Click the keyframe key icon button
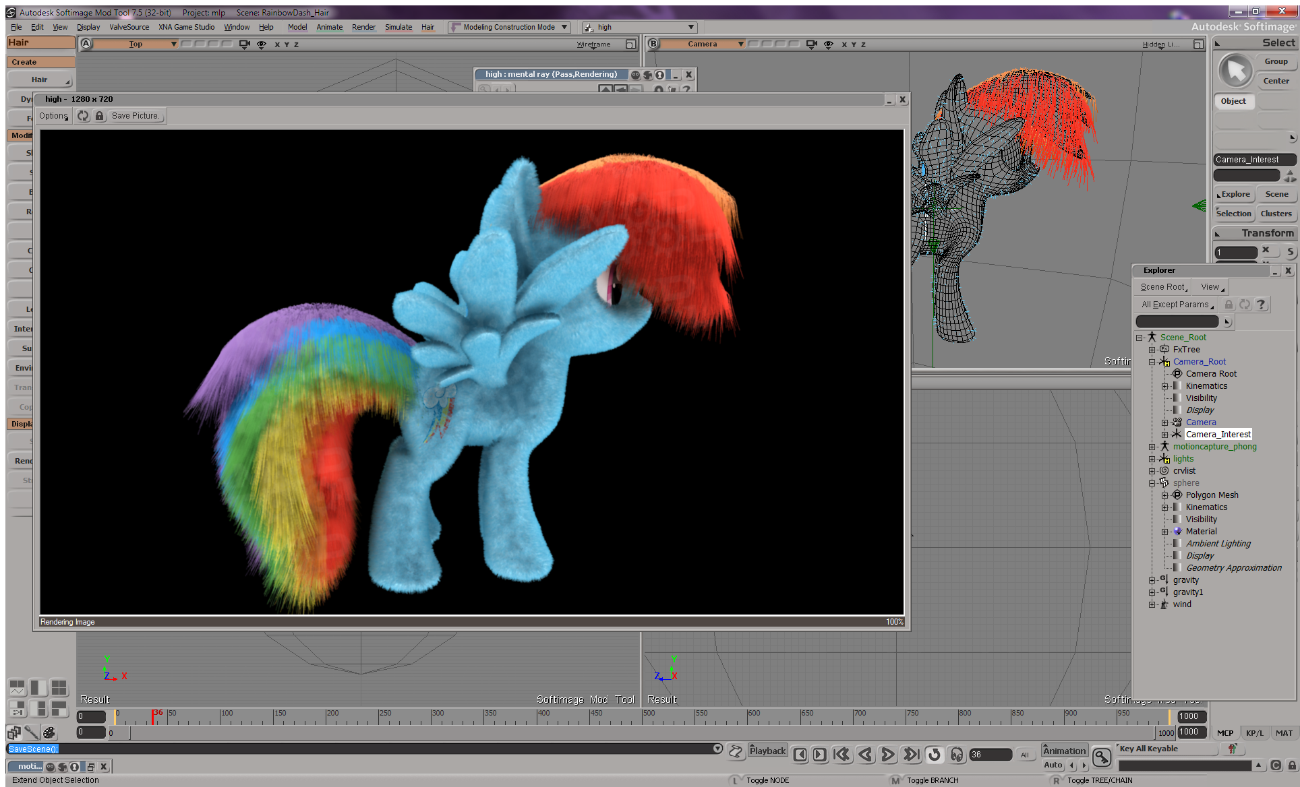The height and width of the screenshot is (787, 1300). (1101, 757)
